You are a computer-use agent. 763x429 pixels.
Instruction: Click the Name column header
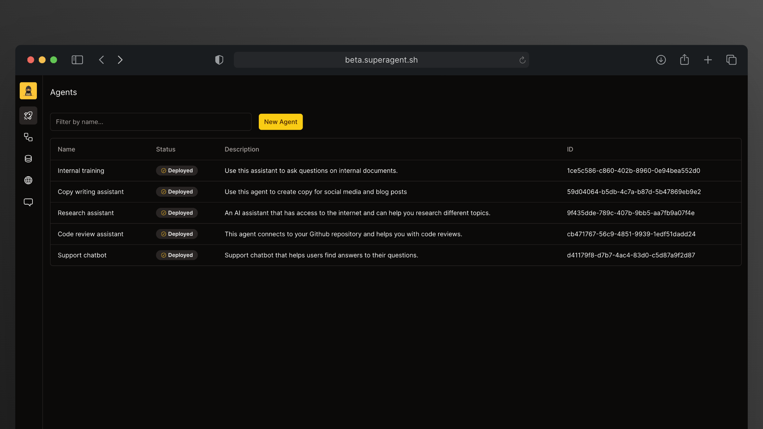(x=66, y=149)
